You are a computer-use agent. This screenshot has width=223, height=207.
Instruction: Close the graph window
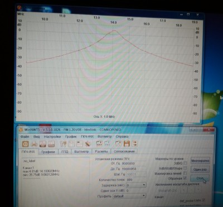[197, 15]
